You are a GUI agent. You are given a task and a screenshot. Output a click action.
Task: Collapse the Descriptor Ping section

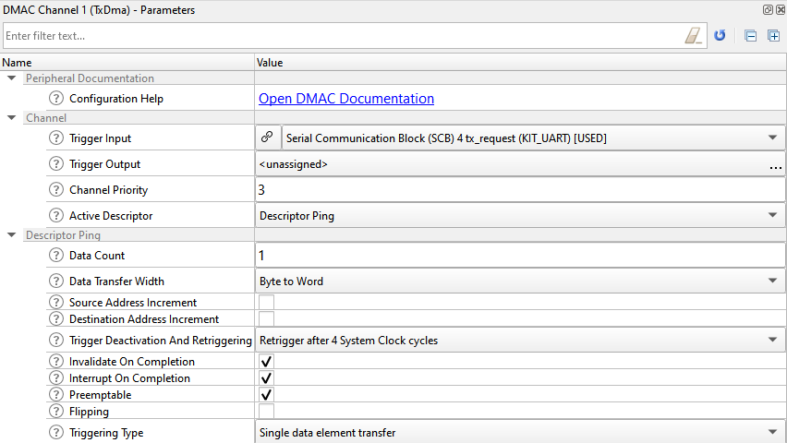[x=11, y=234]
